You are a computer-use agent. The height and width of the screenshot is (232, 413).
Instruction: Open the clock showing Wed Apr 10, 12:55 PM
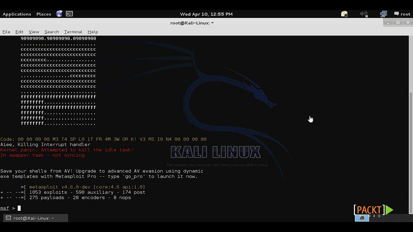[206, 14]
